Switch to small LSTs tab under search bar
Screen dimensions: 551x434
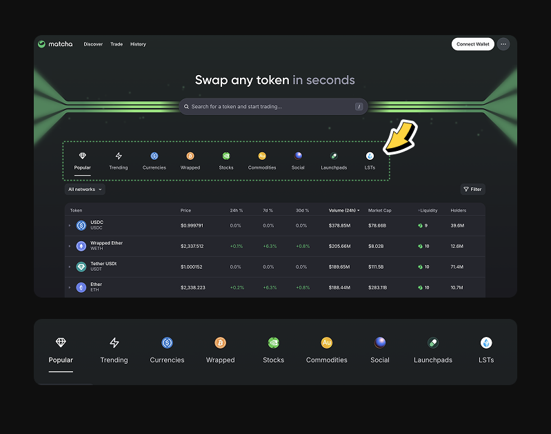pyautogui.click(x=370, y=161)
